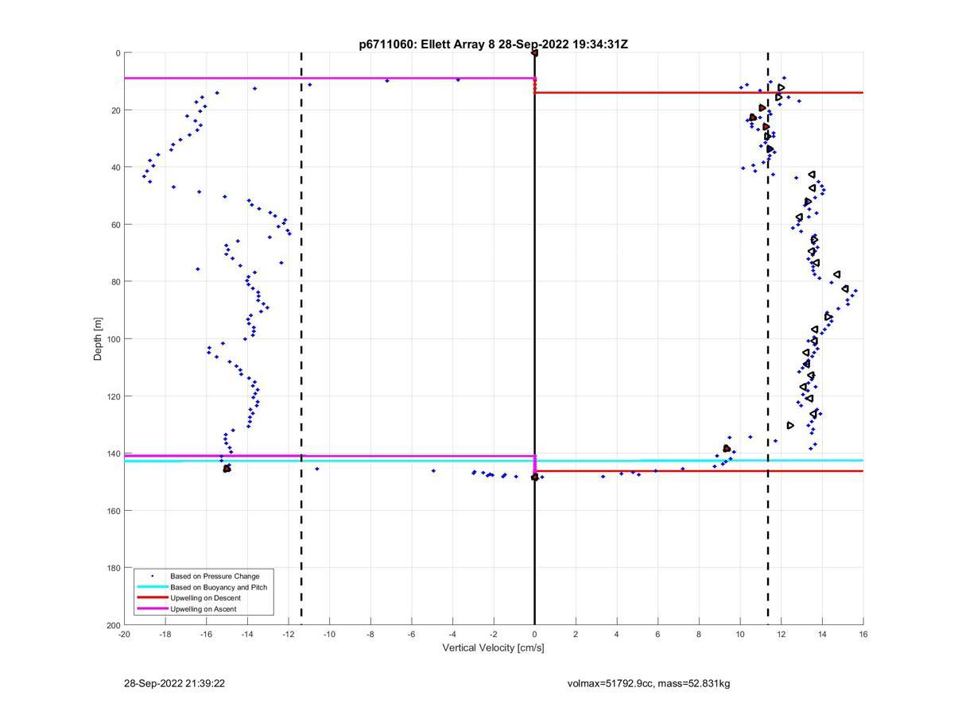Image resolution: width=954 pixels, height=703 pixels.
Task: Click x-axis tick label -6
Action: [x=412, y=634]
